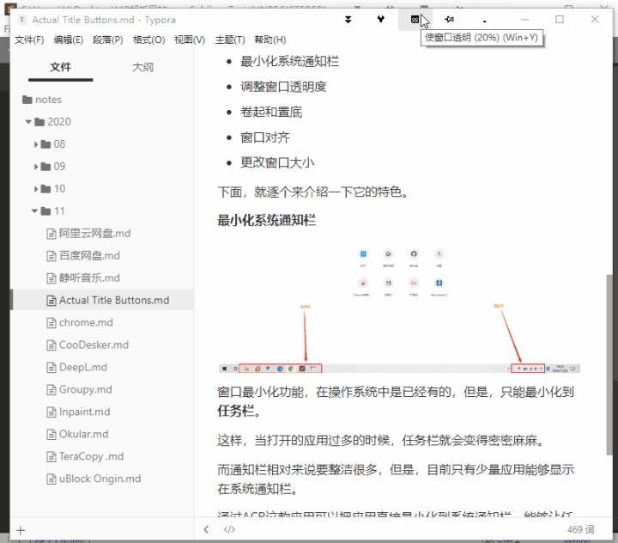
Task: Open the 格式(O) menu
Action: point(149,40)
